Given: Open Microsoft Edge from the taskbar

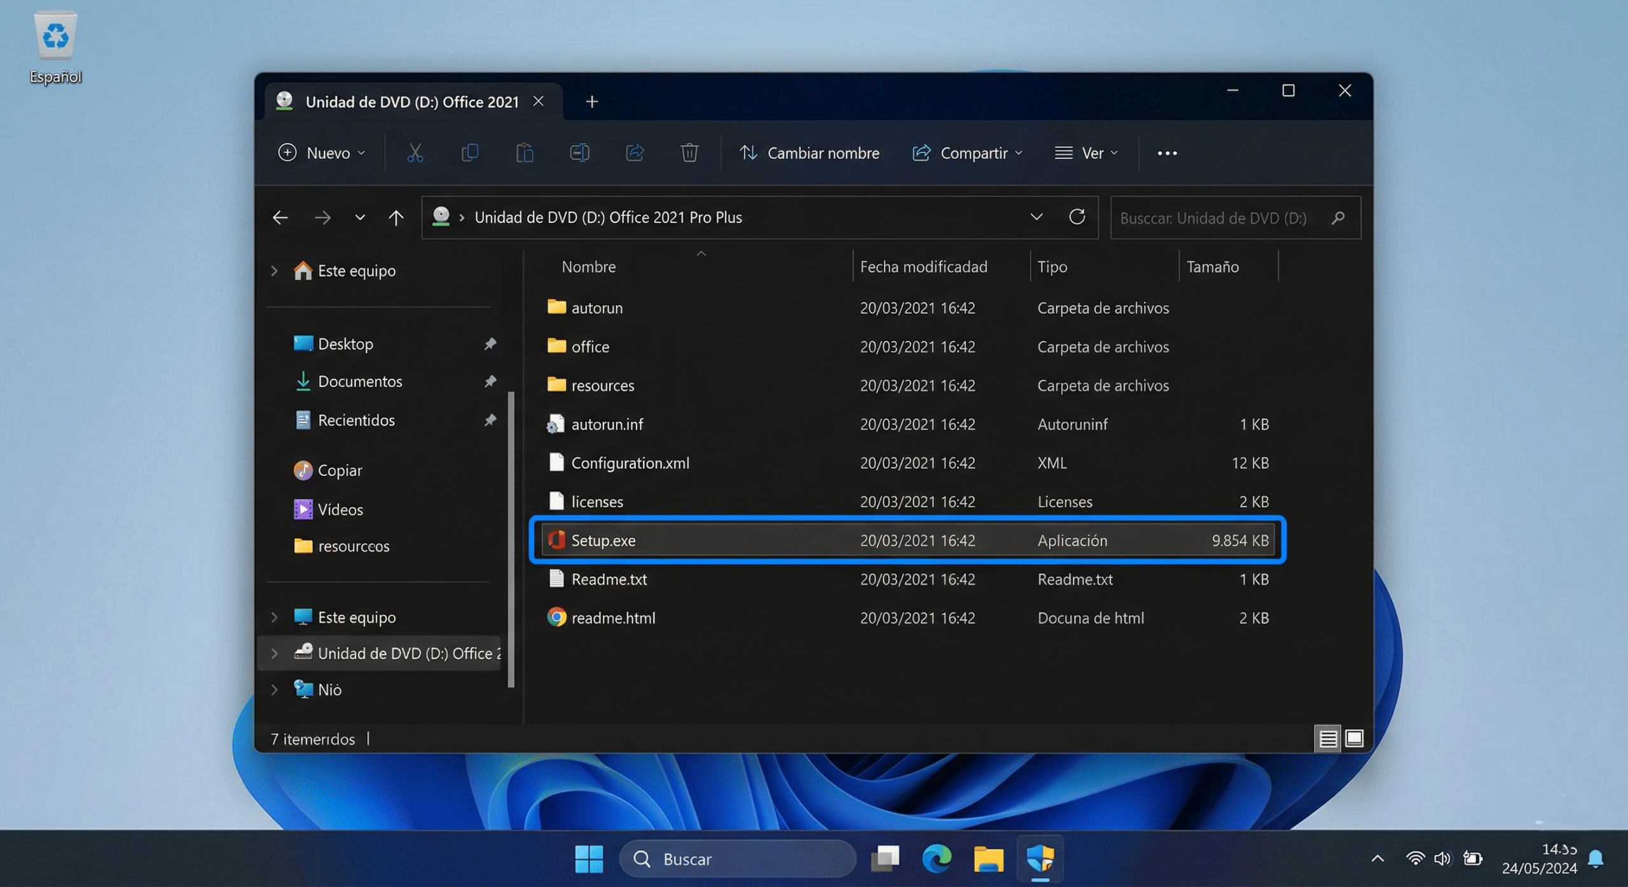Looking at the screenshot, I should coord(936,858).
